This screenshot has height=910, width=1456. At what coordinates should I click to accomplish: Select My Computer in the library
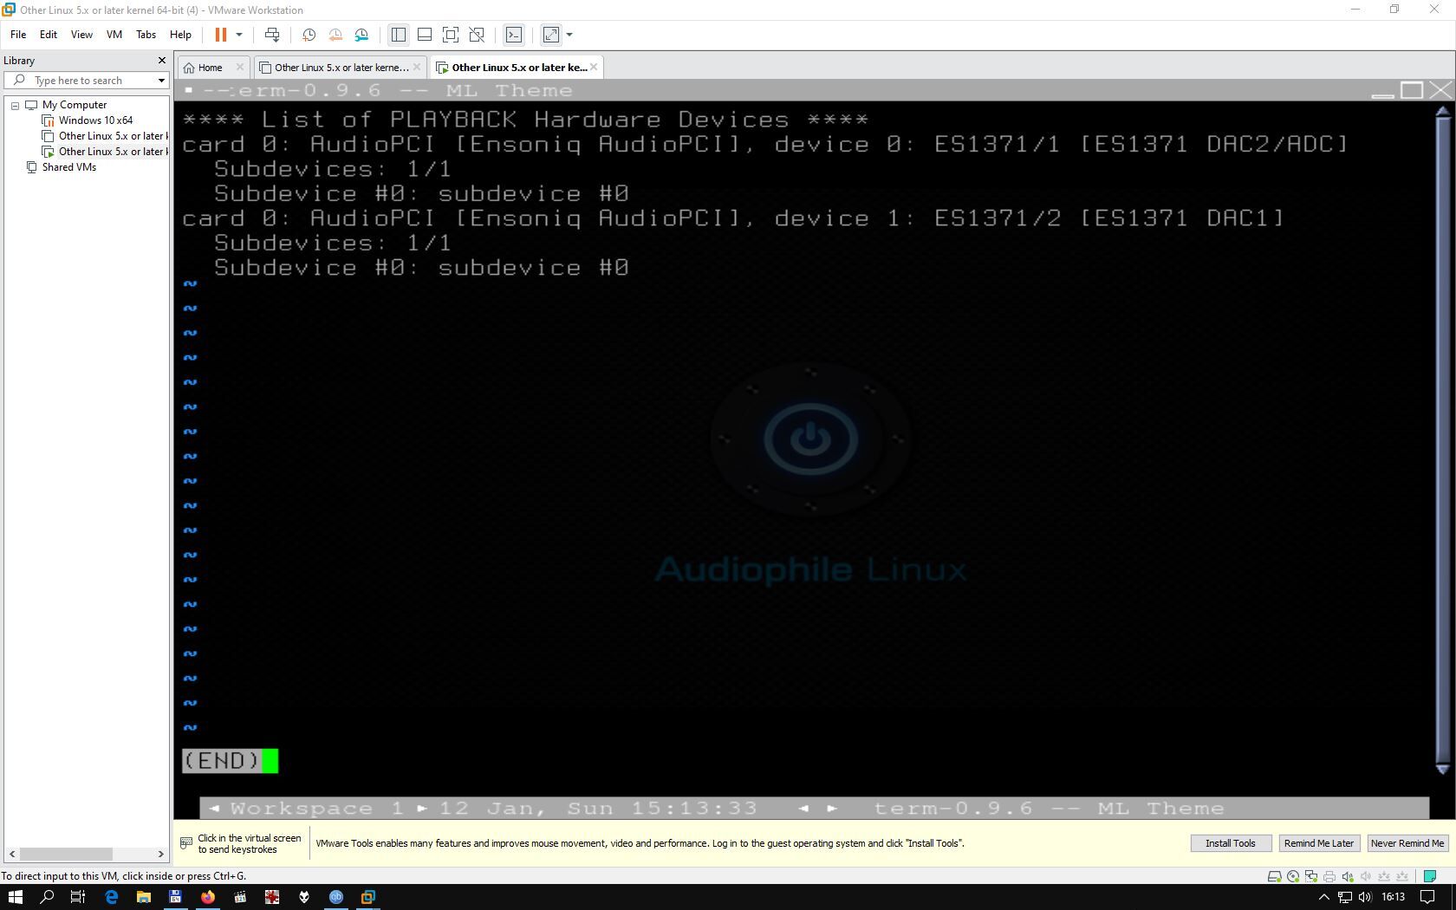coord(75,105)
